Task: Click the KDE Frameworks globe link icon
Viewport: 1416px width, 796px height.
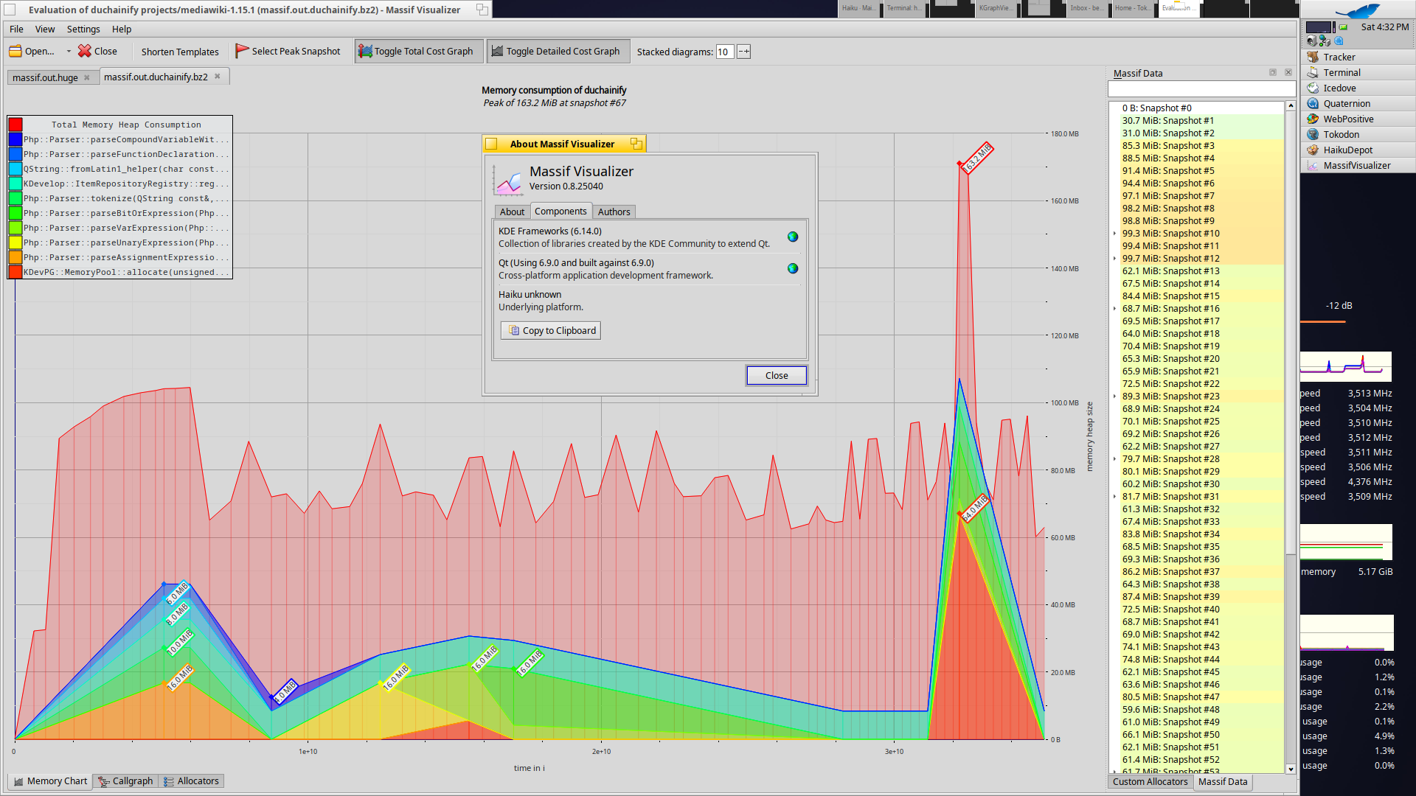Action: click(793, 237)
